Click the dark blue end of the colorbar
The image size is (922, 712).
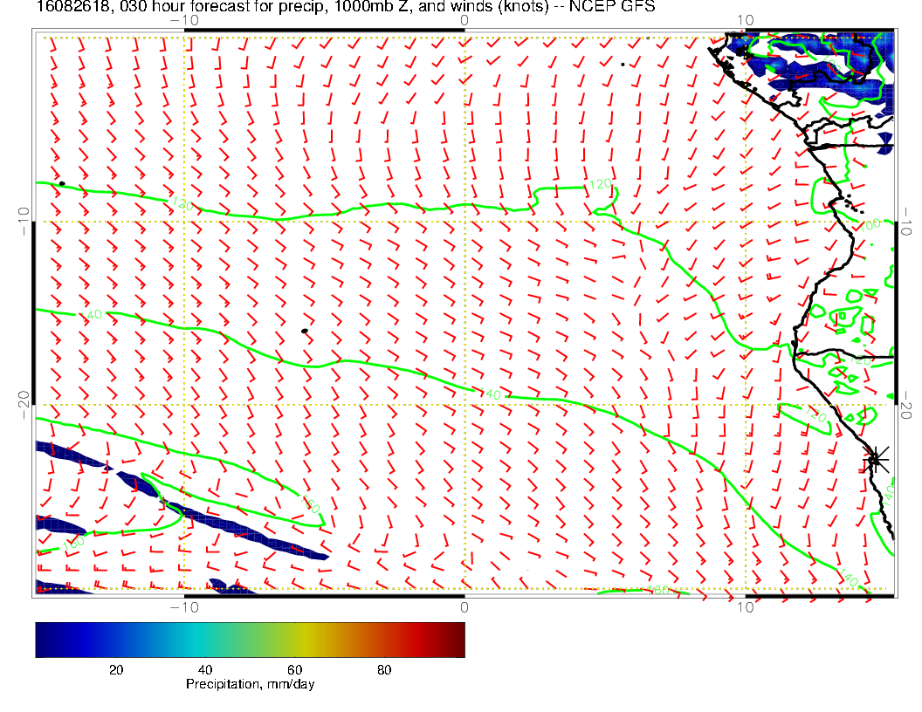pos(44,639)
